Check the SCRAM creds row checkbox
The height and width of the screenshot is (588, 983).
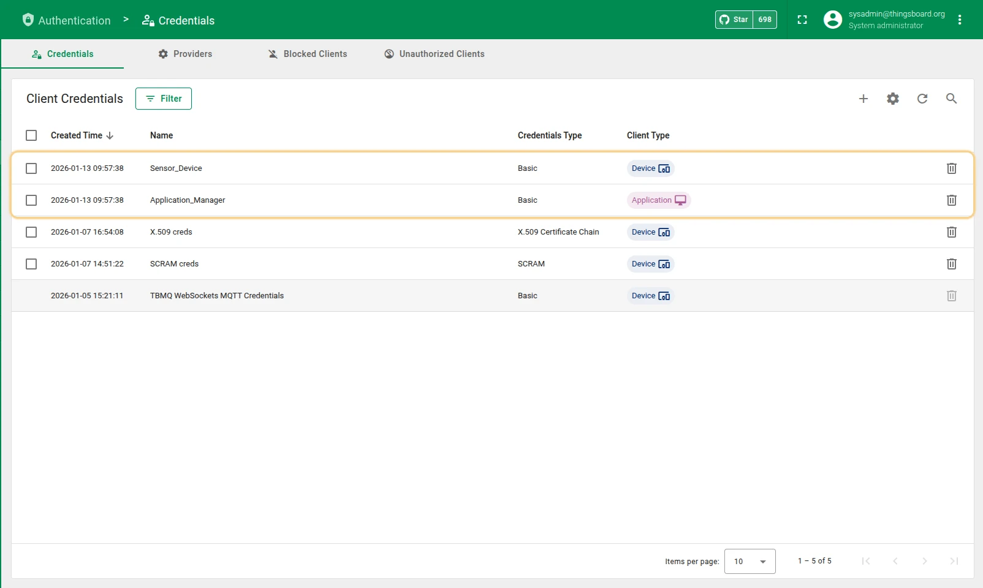click(x=31, y=264)
